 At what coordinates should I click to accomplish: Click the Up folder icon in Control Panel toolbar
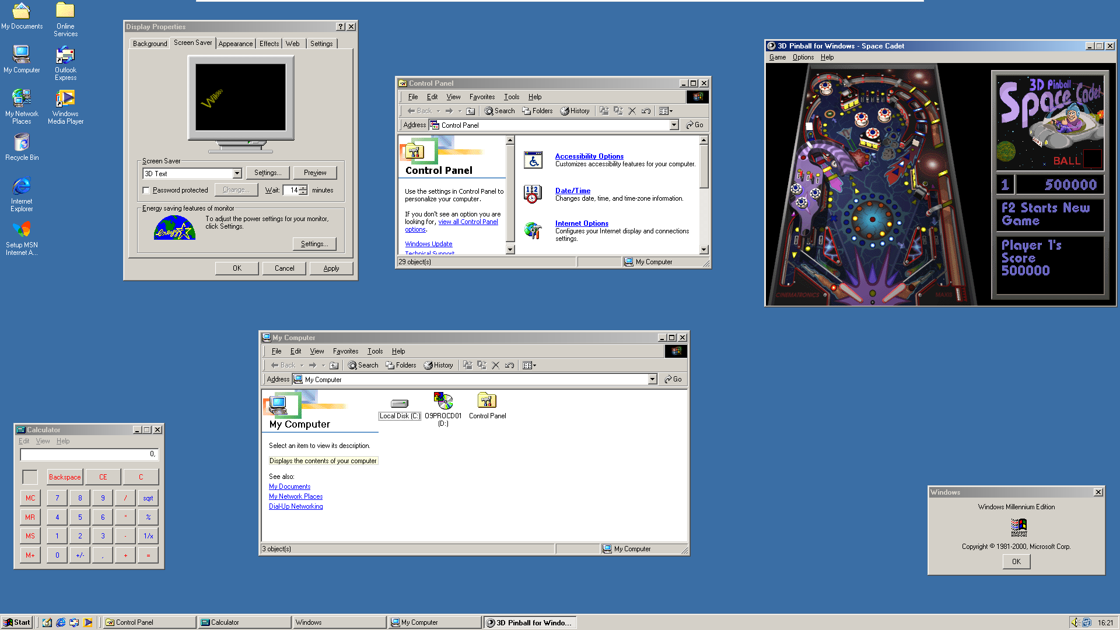(x=470, y=111)
